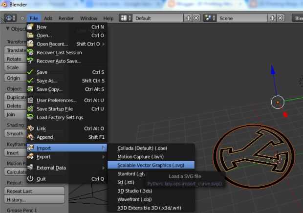Click the Join button
The image size is (303, 213).
click(x=16, y=114)
